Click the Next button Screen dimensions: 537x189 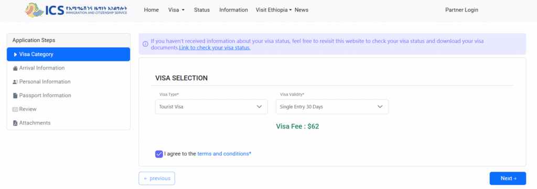point(508,178)
